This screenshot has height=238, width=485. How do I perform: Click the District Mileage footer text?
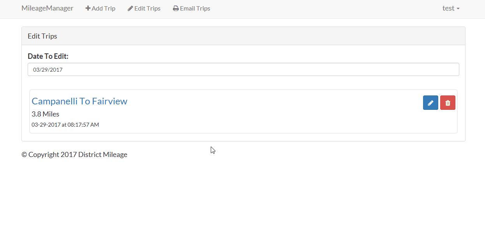[103, 155]
